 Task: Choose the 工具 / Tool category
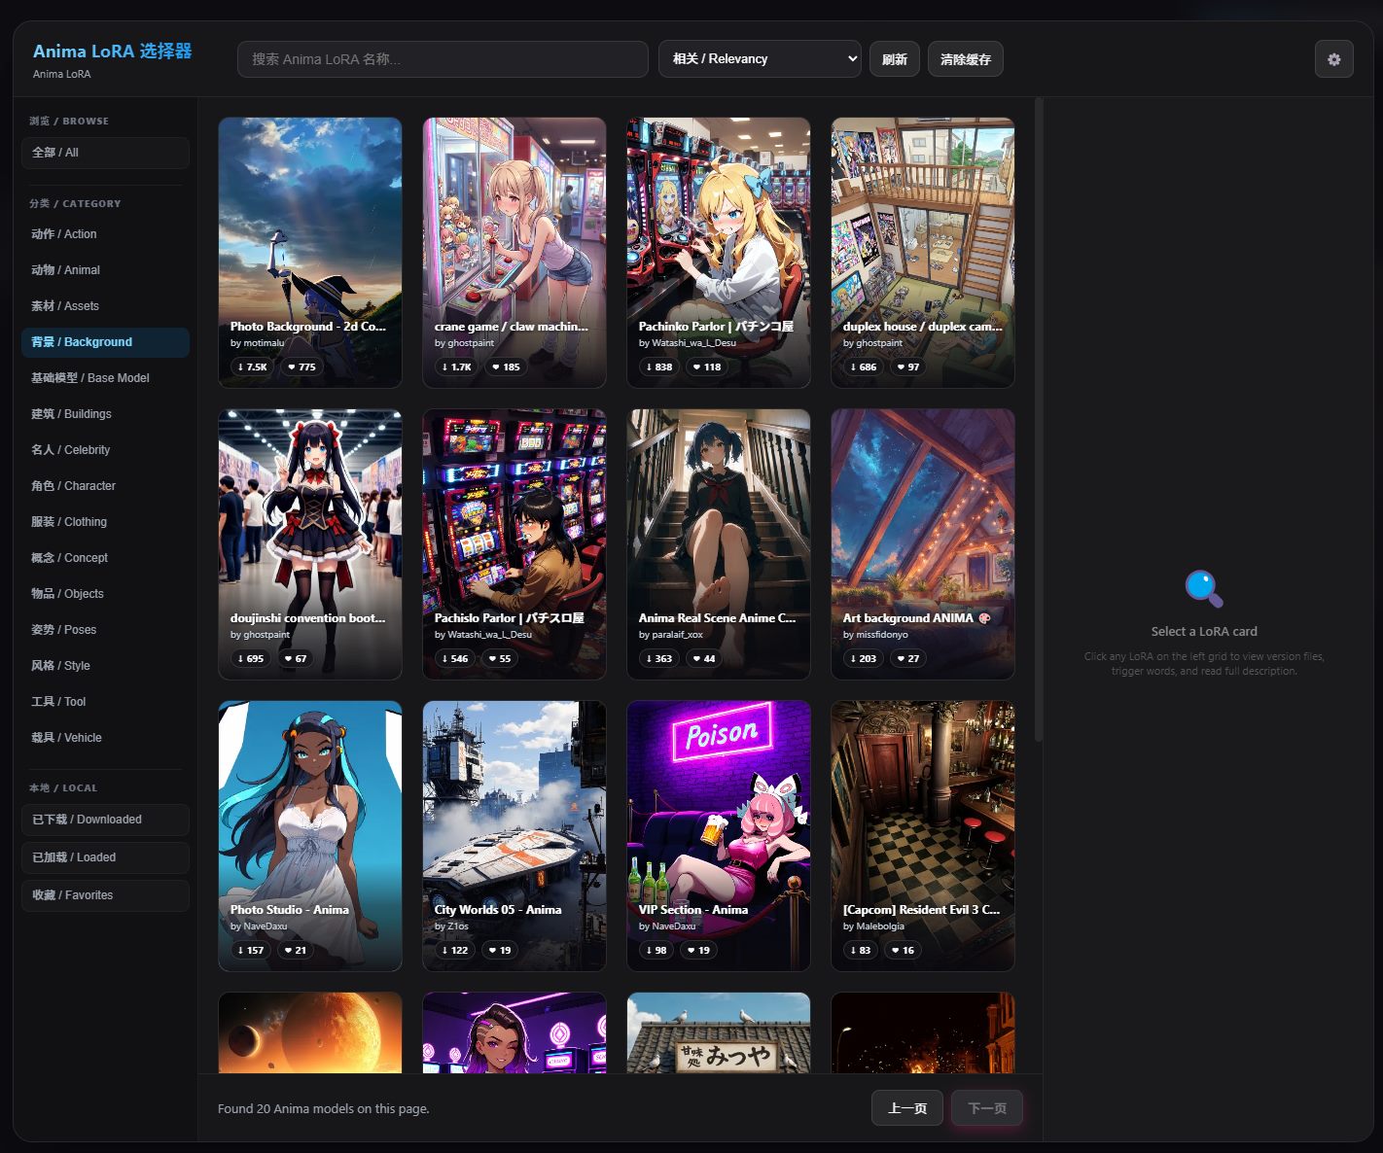105,702
